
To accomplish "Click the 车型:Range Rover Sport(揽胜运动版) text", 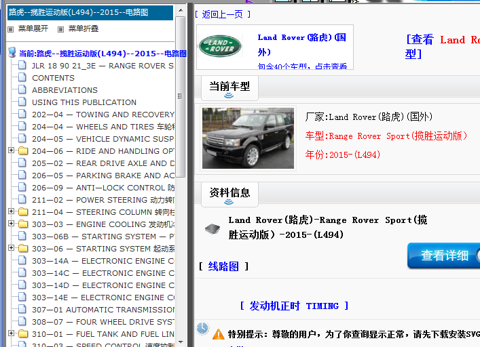I will point(386,136).
